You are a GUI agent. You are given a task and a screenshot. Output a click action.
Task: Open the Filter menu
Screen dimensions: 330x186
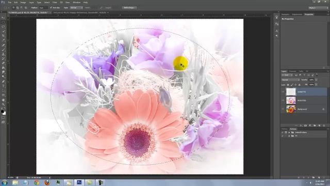pyautogui.click(x=55, y=2)
